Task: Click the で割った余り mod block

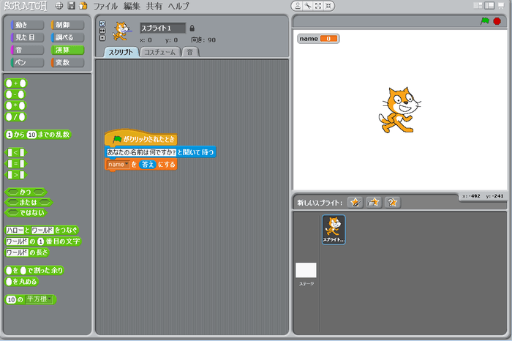Action: (x=34, y=271)
